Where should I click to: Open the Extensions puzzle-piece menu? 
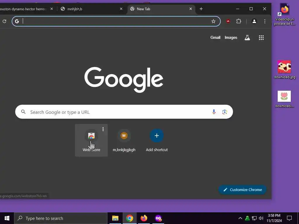point(239,21)
